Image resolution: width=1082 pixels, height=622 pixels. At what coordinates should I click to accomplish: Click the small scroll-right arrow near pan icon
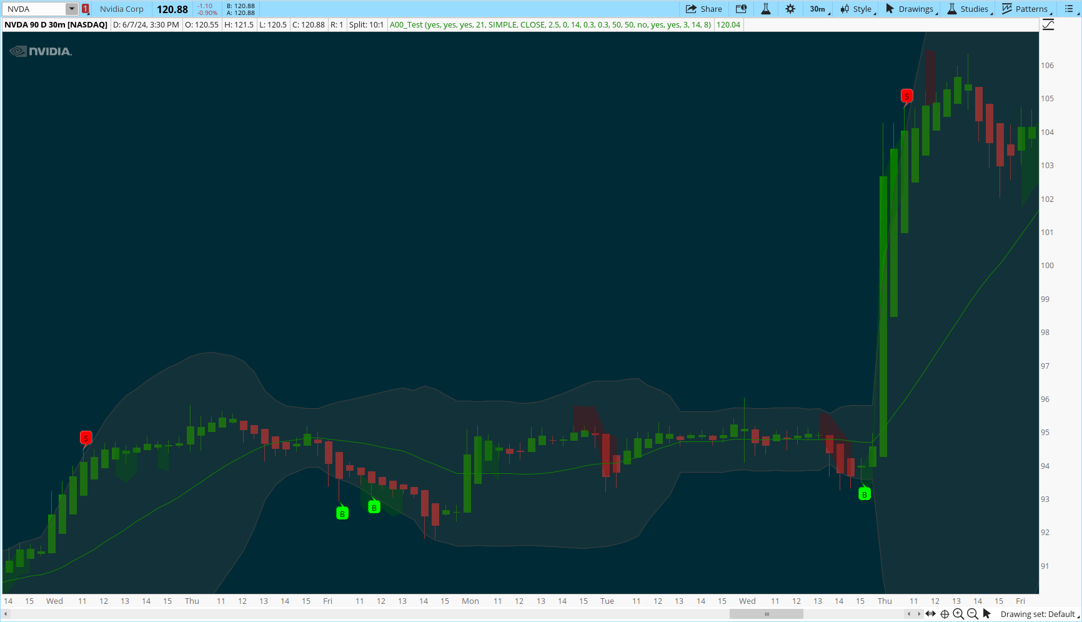click(919, 614)
